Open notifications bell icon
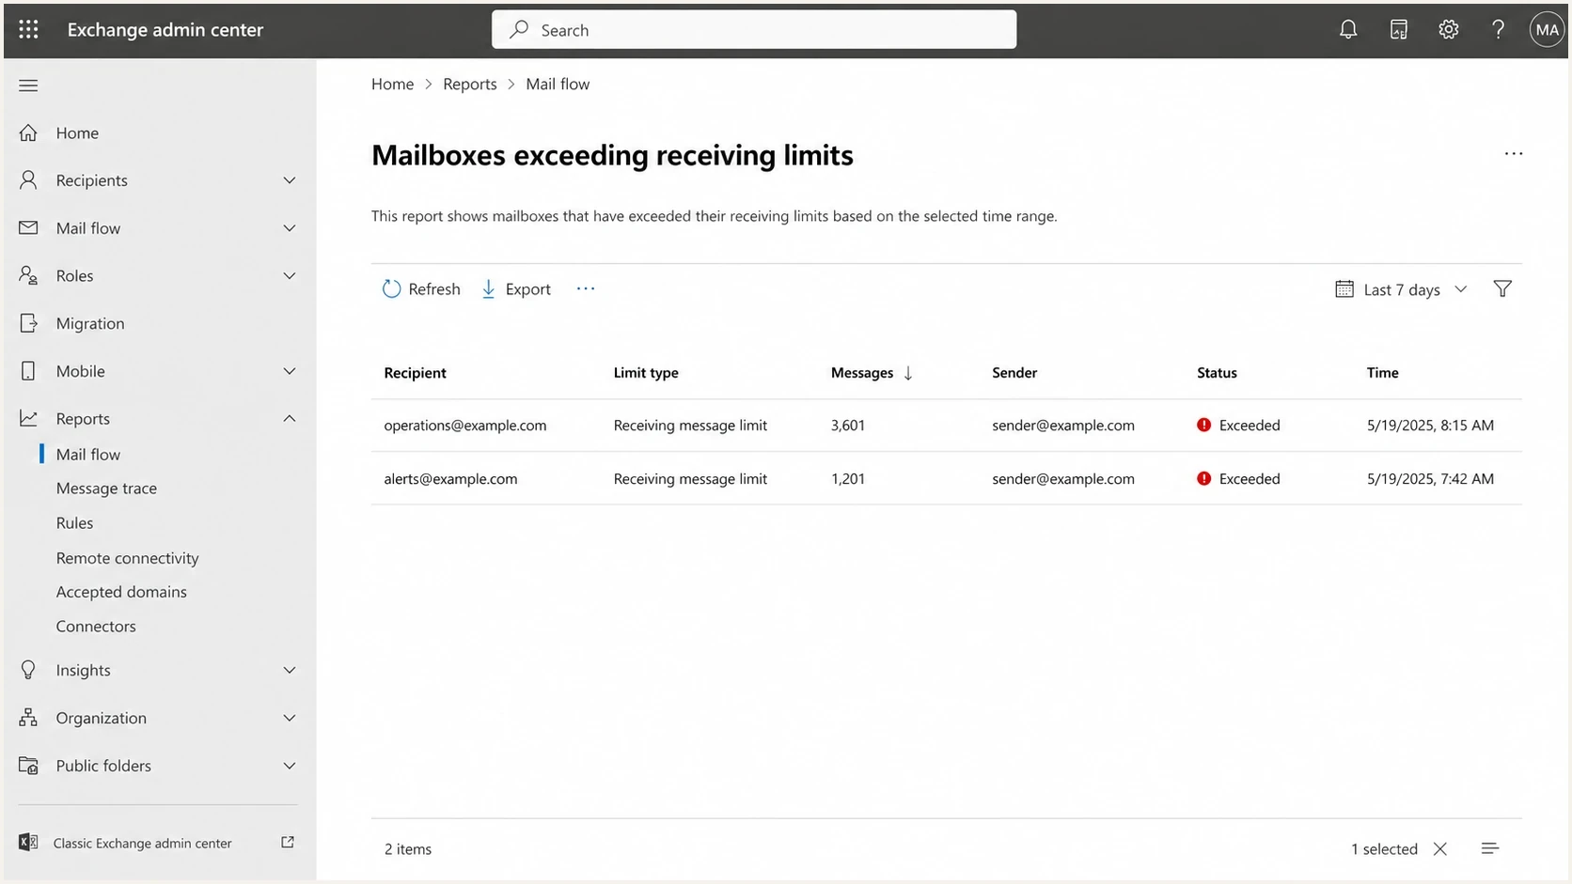Screen dimensions: 1572x884 [1348, 29]
